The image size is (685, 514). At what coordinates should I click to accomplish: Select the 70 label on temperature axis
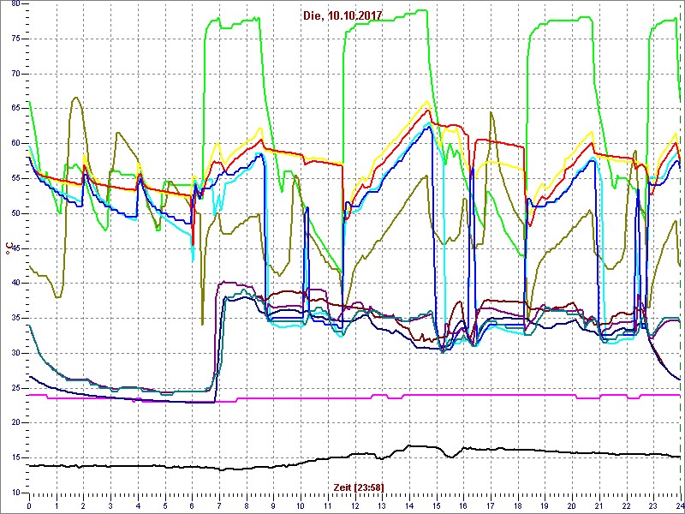pos(15,74)
